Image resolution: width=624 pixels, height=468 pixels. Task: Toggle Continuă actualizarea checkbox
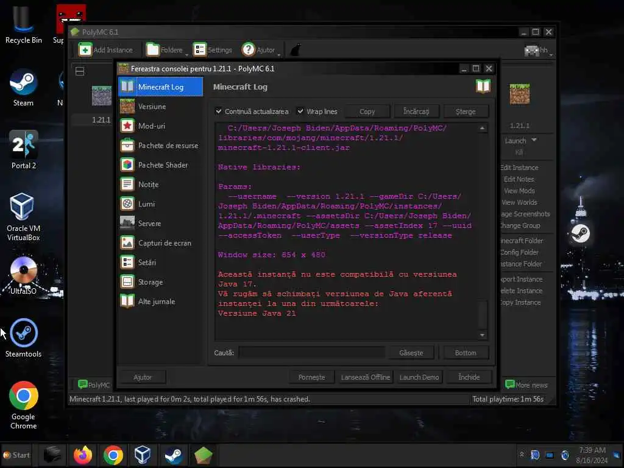click(219, 112)
